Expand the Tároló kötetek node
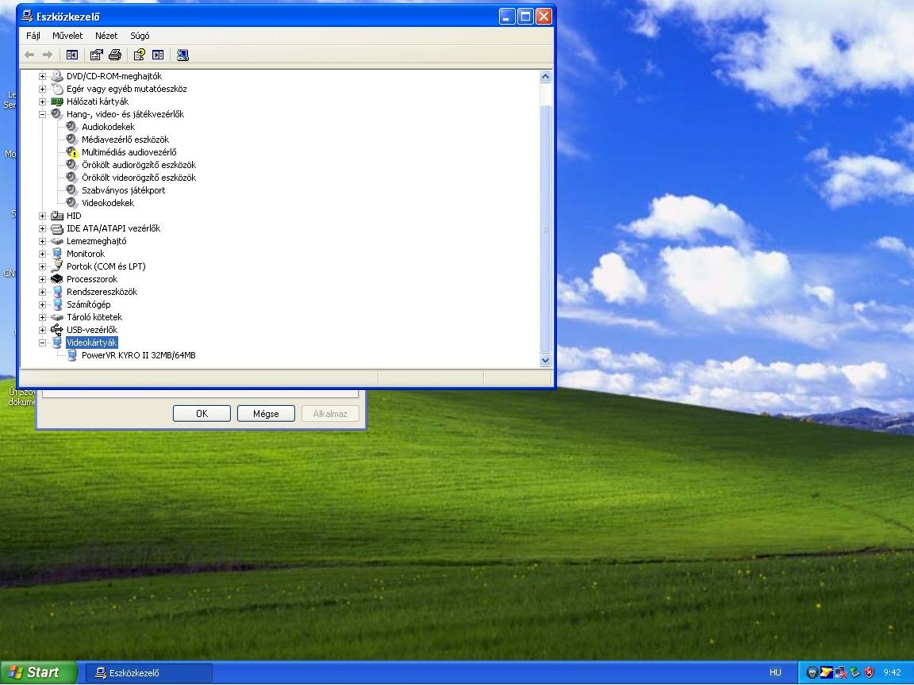 42,317
